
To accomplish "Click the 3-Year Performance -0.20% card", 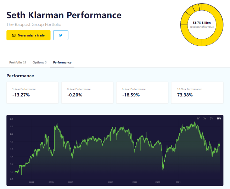I will coord(88,93).
